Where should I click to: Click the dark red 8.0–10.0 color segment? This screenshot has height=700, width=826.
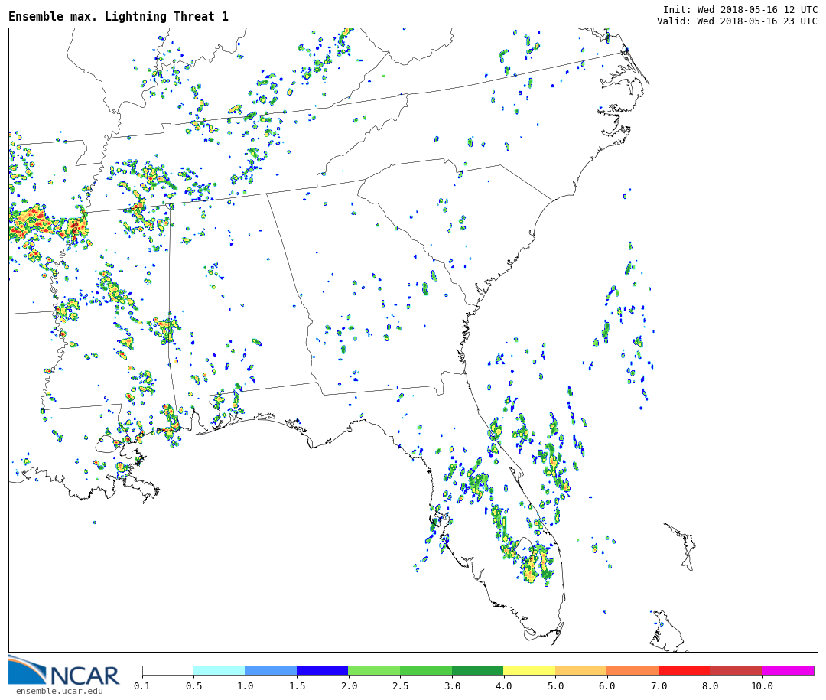point(735,670)
